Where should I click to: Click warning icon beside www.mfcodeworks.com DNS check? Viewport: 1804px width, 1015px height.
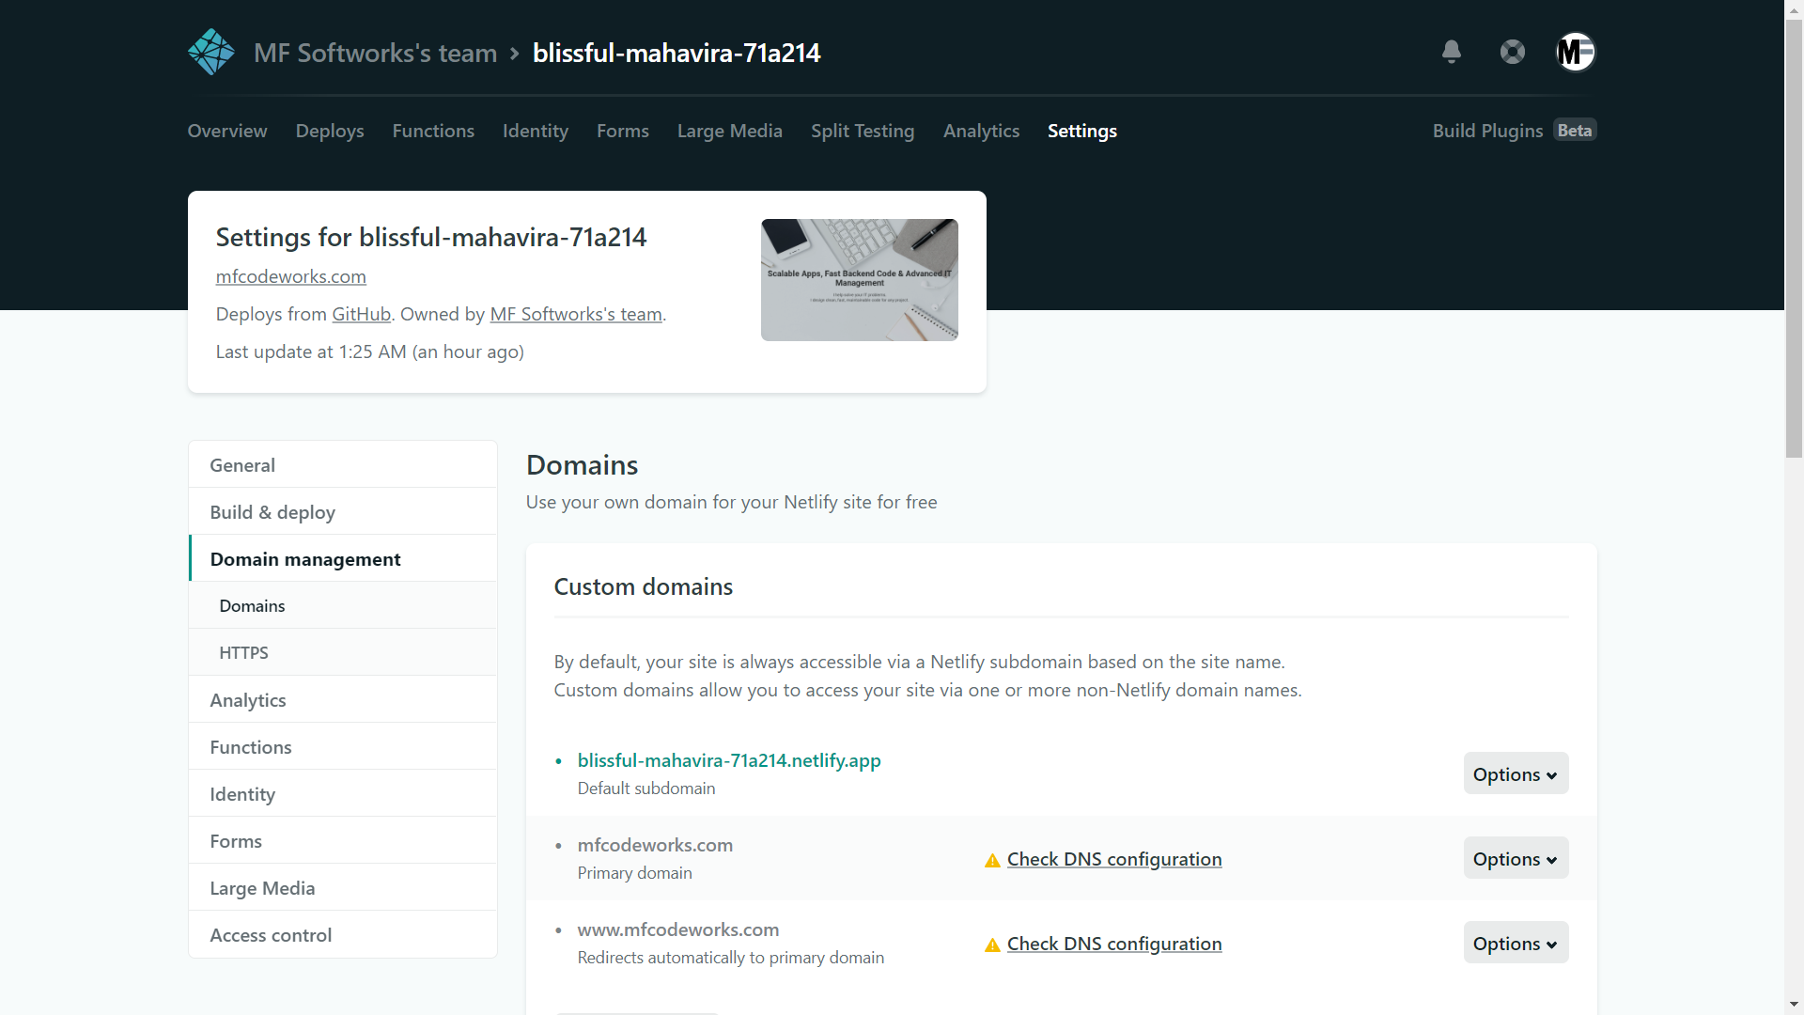992,945
